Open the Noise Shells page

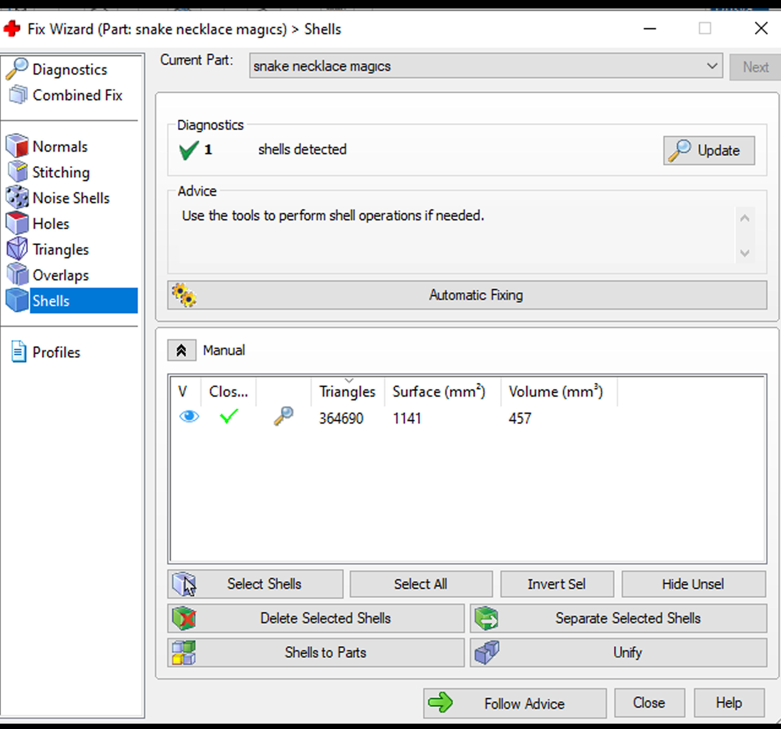(71, 198)
